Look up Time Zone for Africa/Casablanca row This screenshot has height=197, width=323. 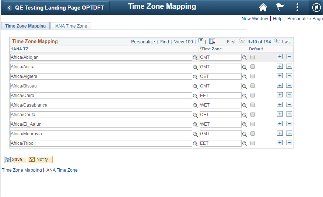click(x=245, y=105)
